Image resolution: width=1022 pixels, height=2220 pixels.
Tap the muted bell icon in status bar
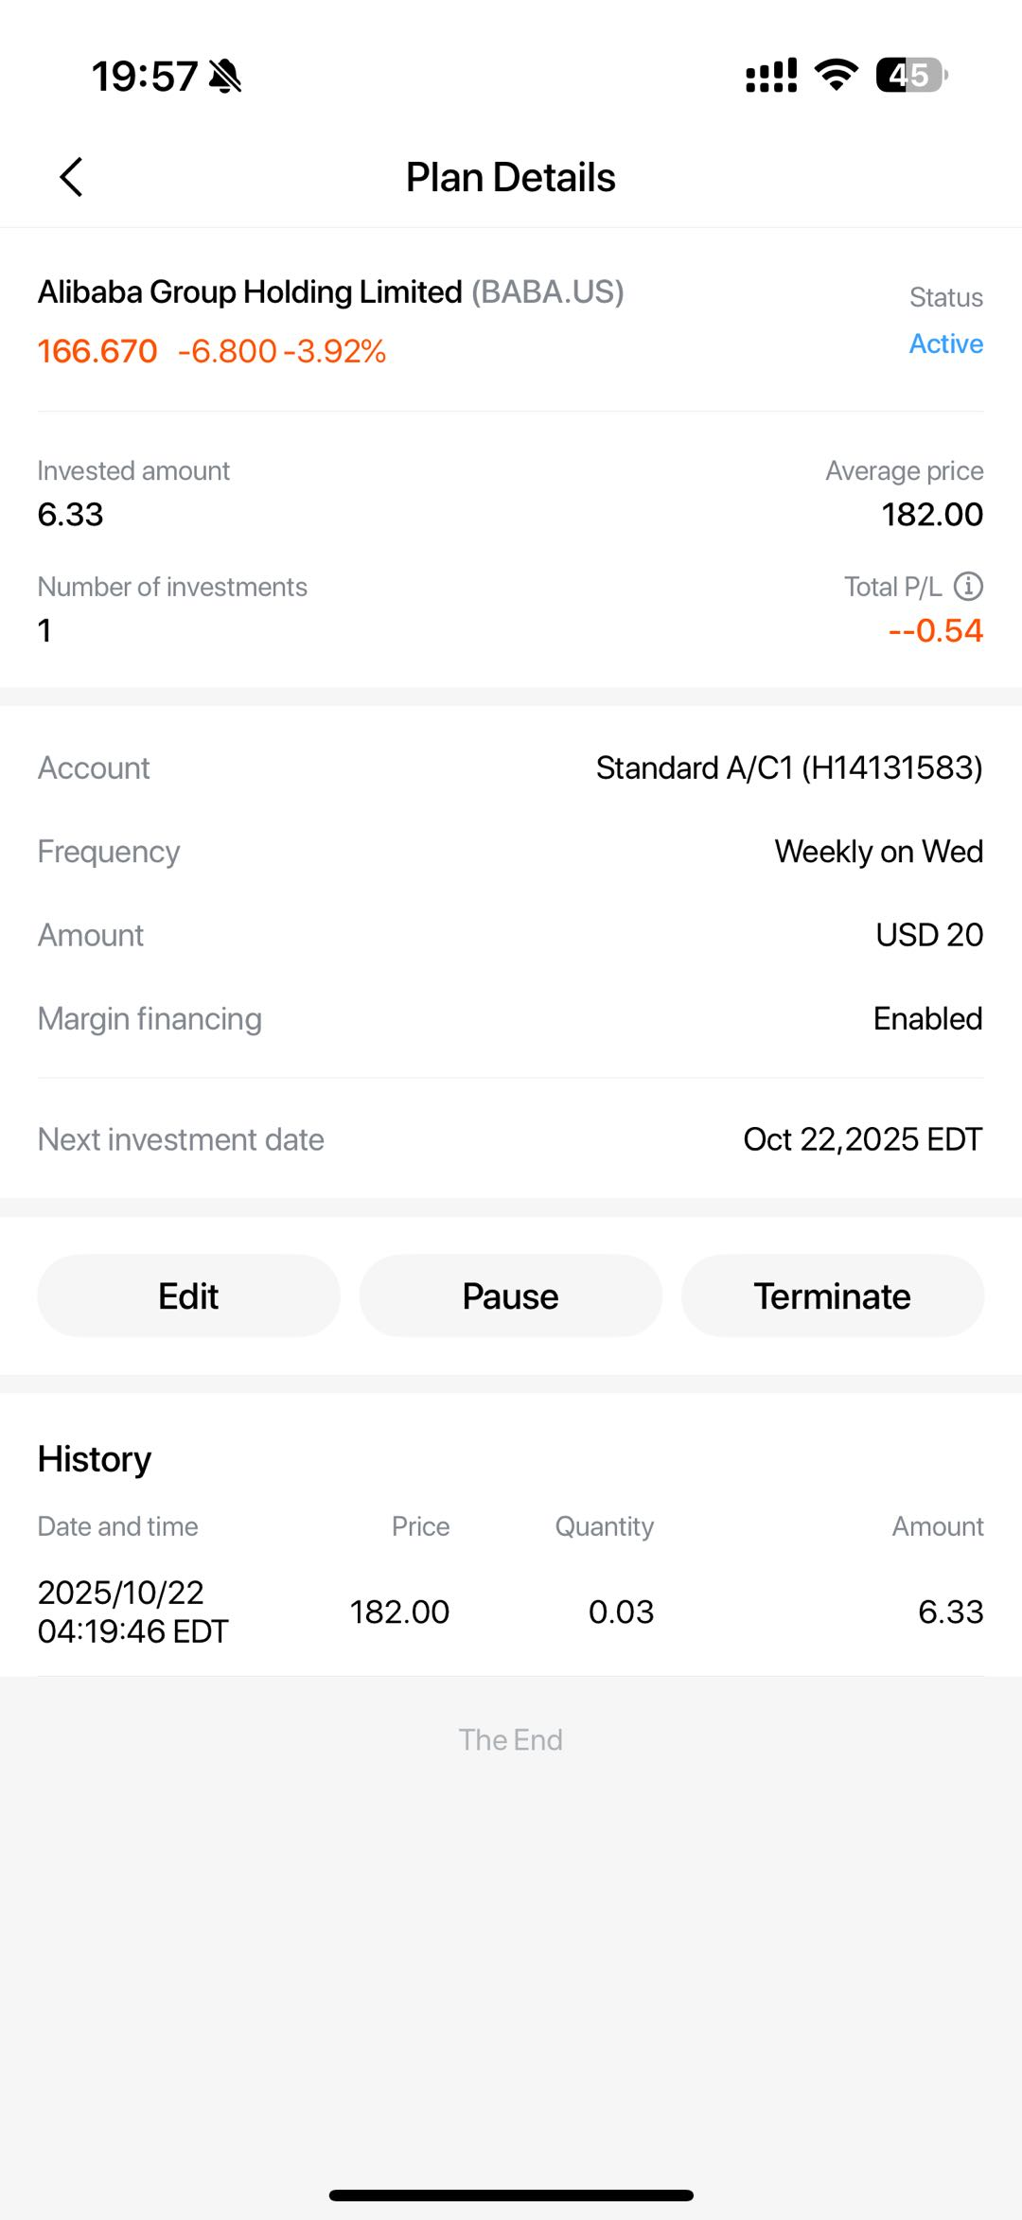pos(225,76)
